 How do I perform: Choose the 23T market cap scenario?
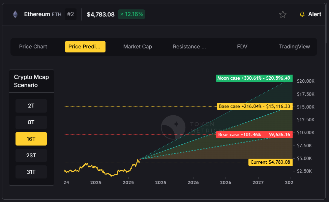tap(31, 155)
